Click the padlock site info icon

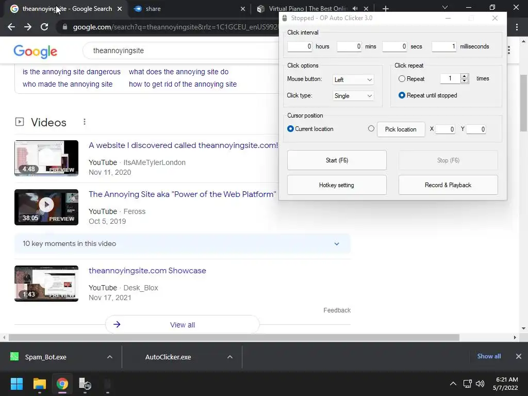click(65, 27)
